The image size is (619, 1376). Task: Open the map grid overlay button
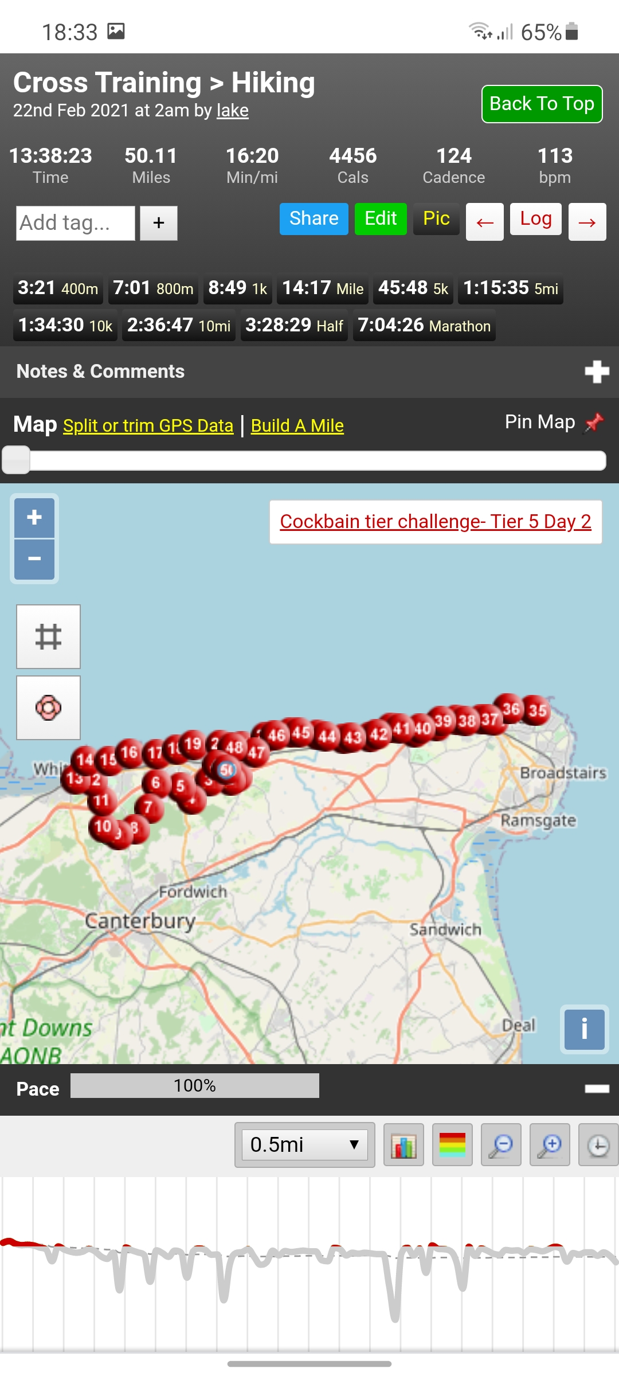(x=48, y=636)
